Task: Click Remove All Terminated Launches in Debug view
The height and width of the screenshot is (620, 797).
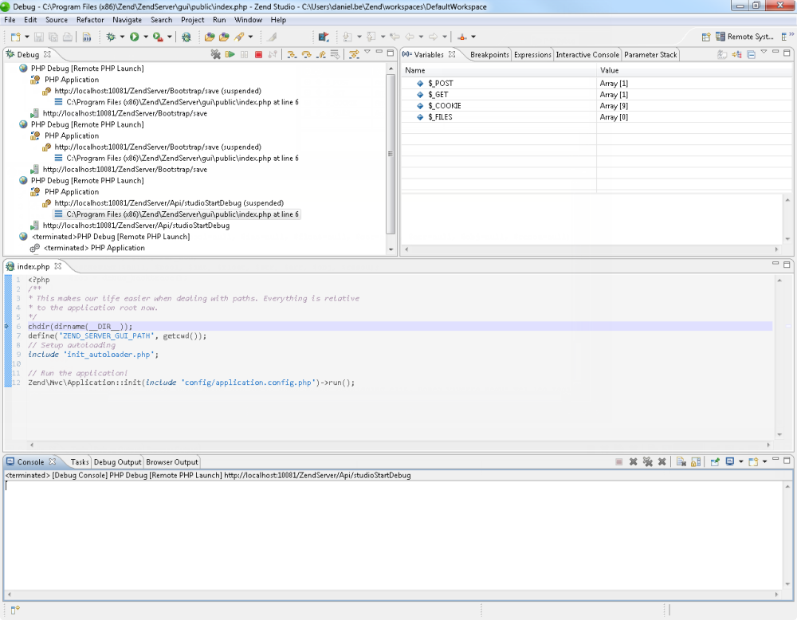Action: [x=215, y=54]
